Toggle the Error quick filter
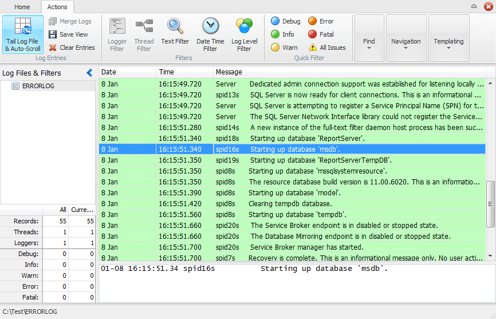The width and height of the screenshot is (496, 319). point(321,21)
